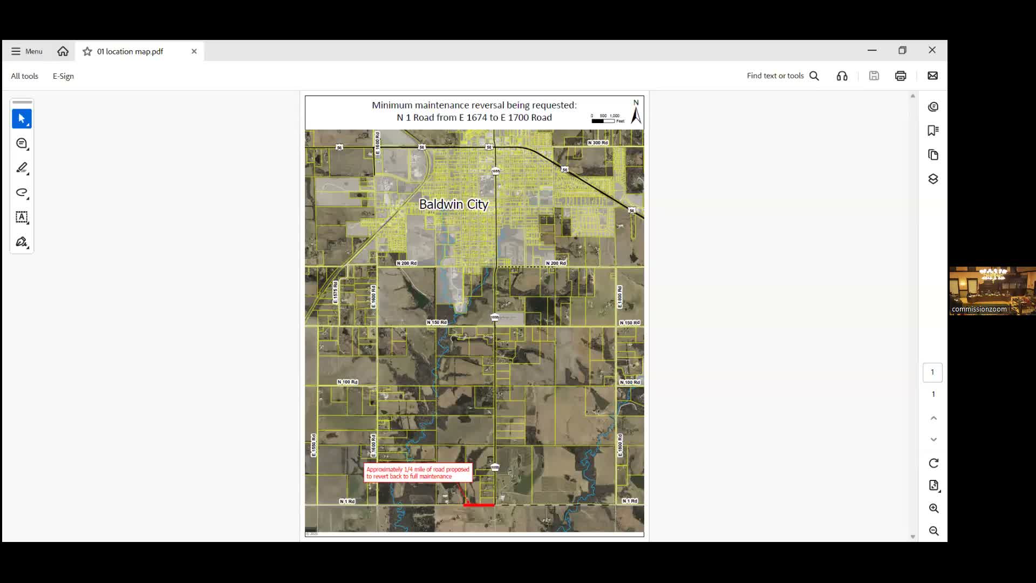Open the Add comment tool
Screen dimensions: 1036x583
coord(22,144)
